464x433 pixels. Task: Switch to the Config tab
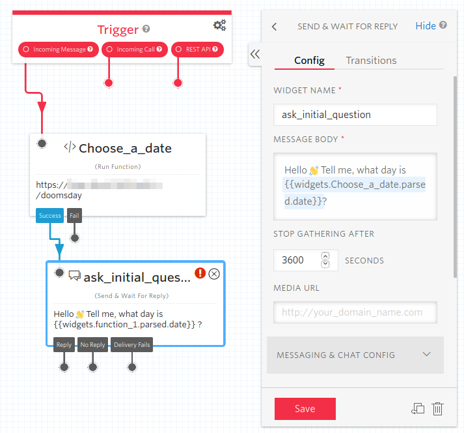[309, 61]
